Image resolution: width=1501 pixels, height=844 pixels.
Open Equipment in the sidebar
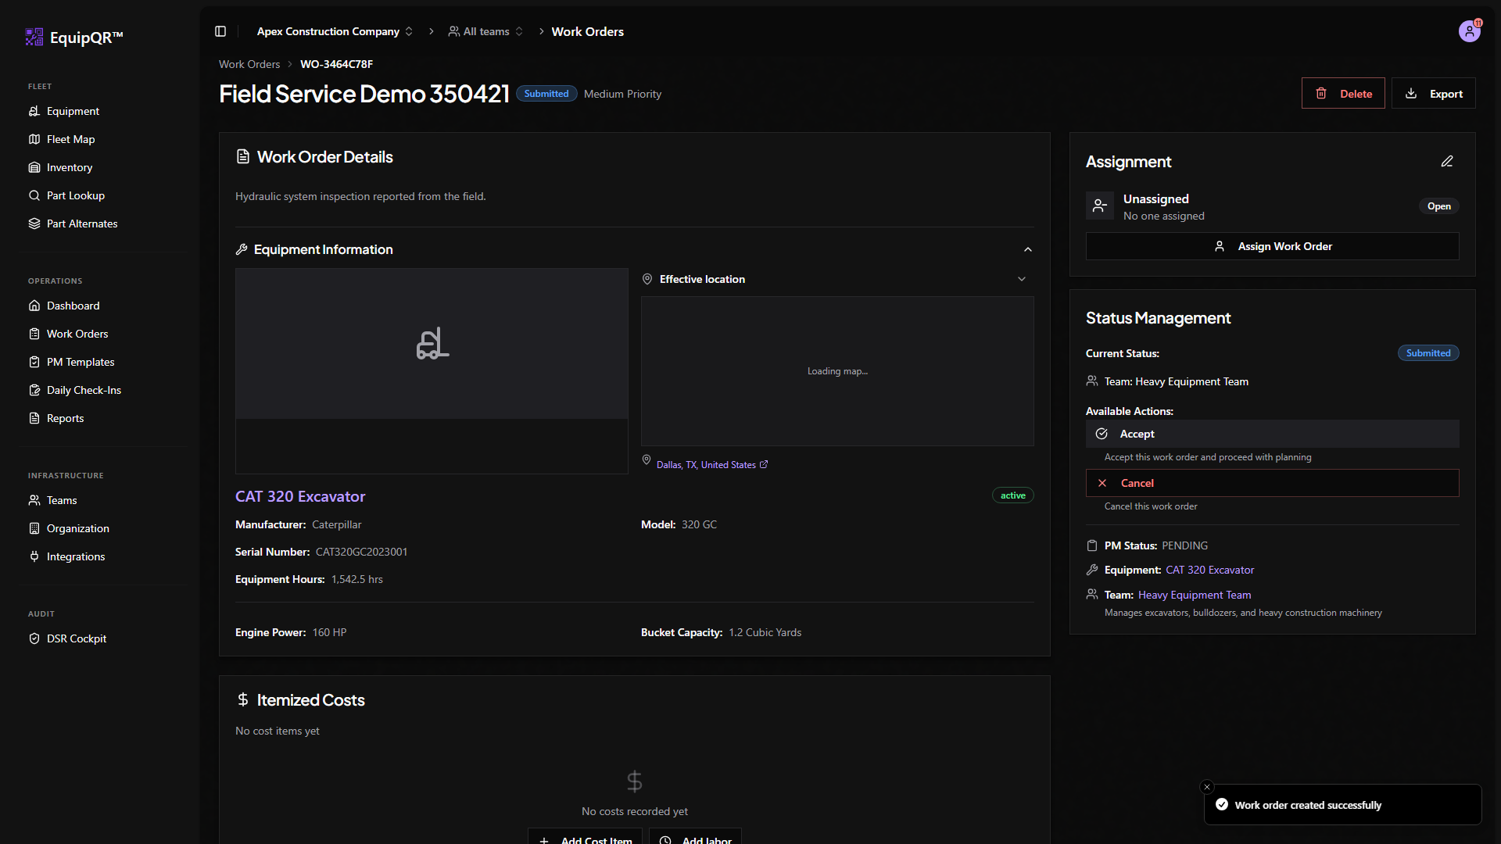coord(73,111)
